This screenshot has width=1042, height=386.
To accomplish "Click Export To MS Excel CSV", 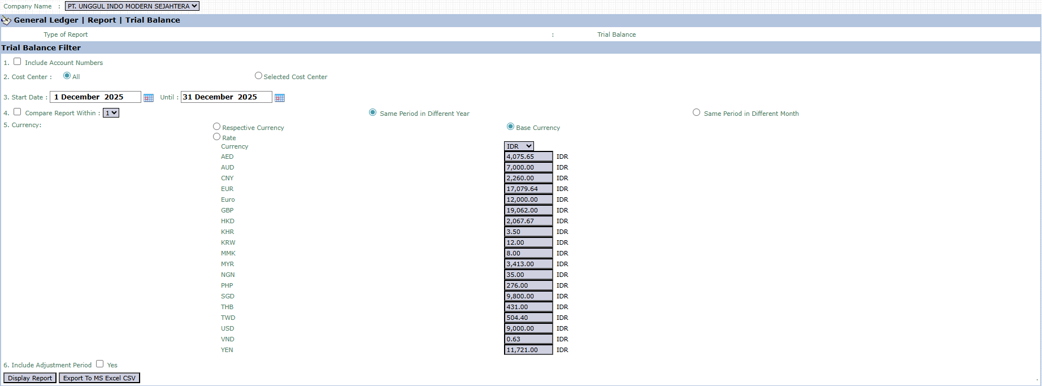I will click(99, 378).
